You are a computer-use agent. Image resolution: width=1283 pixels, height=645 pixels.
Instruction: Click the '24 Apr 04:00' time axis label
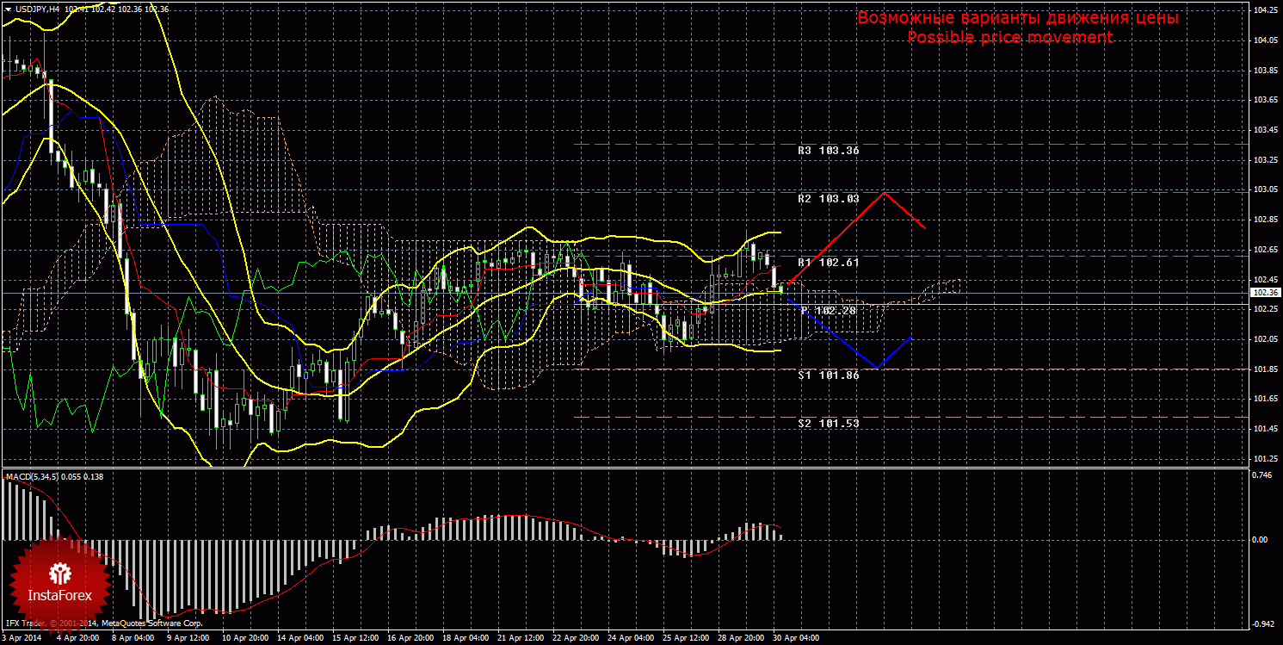pyautogui.click(x=632, y=639)
